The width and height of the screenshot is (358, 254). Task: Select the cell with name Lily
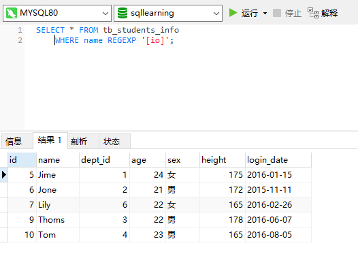pos(58,205)
